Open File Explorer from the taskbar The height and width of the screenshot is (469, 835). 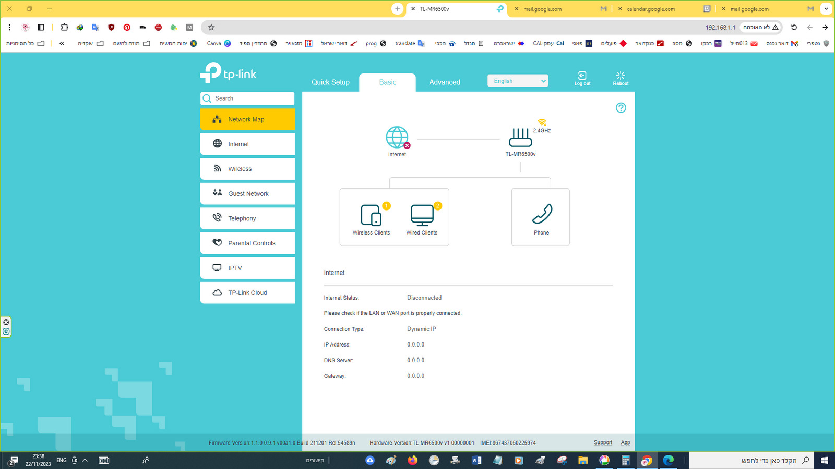tap(583, 460)
